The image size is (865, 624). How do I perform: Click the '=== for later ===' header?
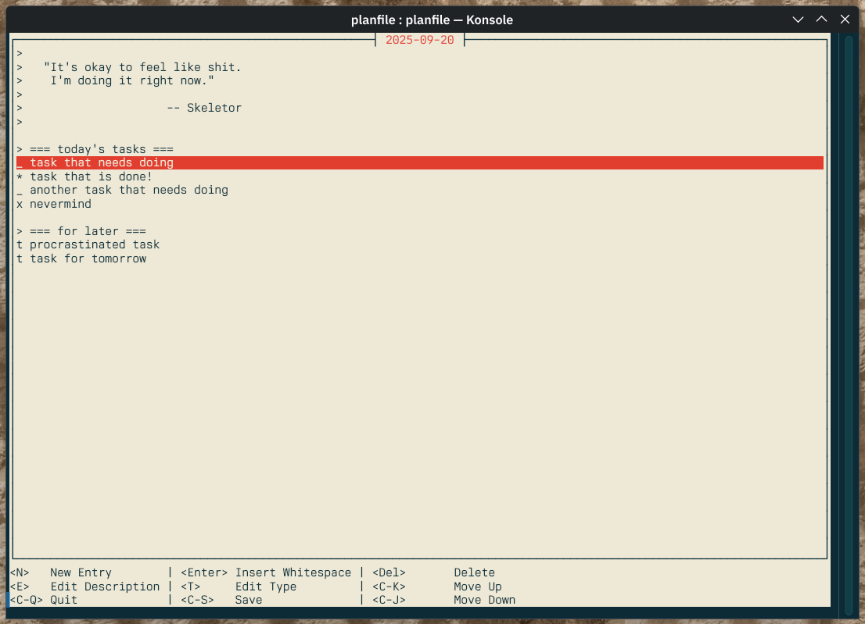click(88, 231)
